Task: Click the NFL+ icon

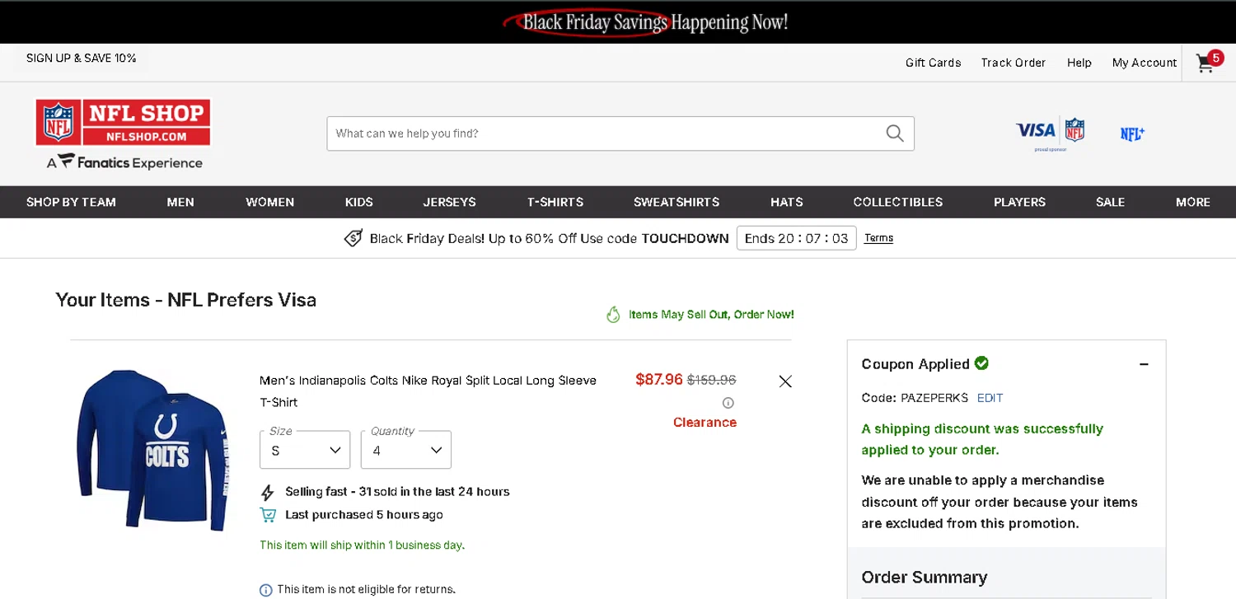Action: [x=1132, y=133]
